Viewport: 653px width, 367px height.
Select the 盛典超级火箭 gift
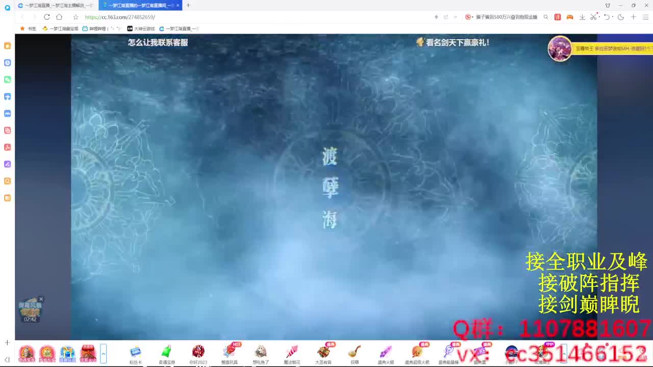point(417,354)
